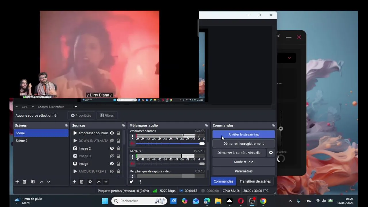Undock the Sources panel
This screenshot has height=207, width=368.
123,125
